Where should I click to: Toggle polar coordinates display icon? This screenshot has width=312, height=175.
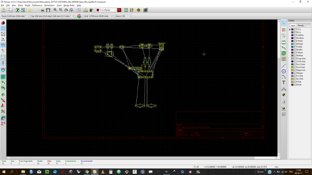(x=3, y=34)
